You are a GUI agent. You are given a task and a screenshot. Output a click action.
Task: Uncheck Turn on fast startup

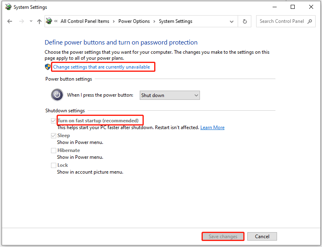53,120
